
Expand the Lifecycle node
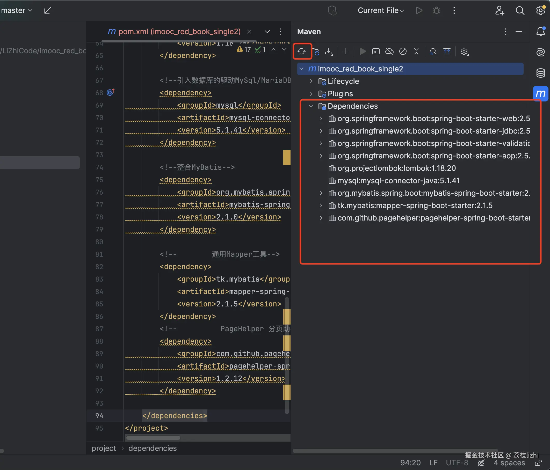point(311,82)
